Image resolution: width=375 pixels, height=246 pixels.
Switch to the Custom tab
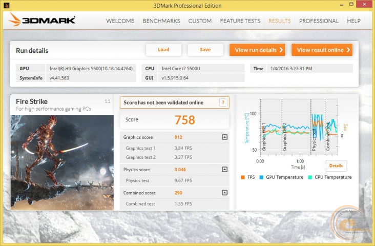coord(200,21)
